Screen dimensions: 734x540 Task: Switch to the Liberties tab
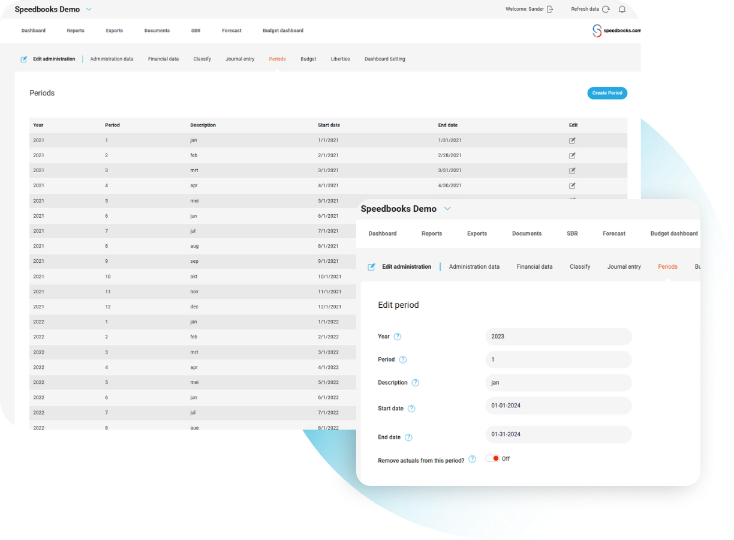click(x=340, y=59)
